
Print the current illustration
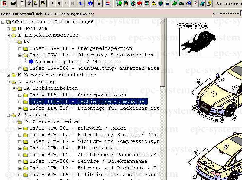click(x=13, y=4)
